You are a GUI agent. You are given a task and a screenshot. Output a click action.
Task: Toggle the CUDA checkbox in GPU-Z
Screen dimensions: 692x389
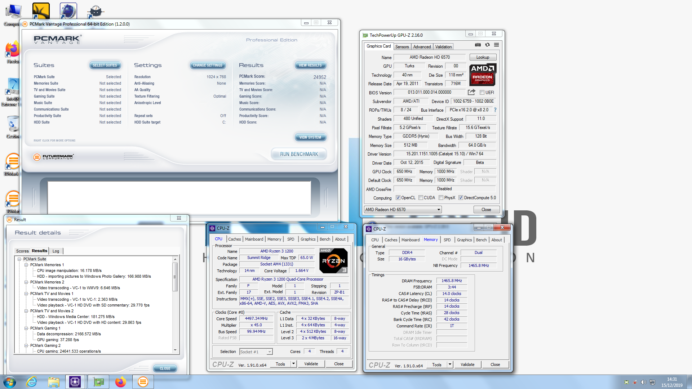[421, 198]
